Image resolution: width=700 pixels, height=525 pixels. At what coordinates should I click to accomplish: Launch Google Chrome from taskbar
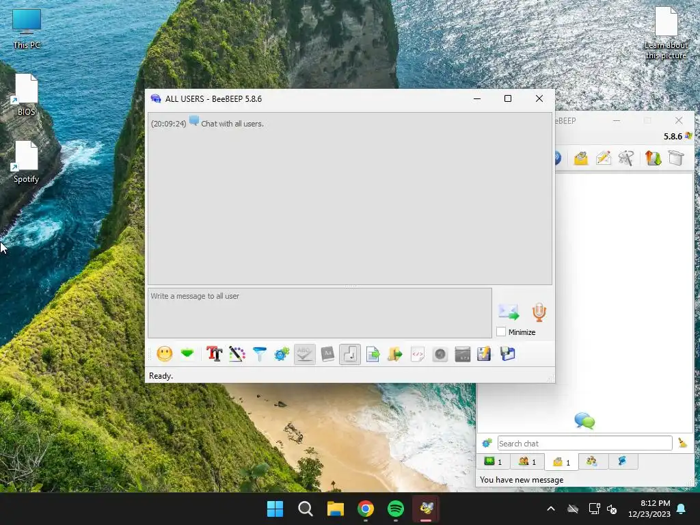(x=366, y=509)
